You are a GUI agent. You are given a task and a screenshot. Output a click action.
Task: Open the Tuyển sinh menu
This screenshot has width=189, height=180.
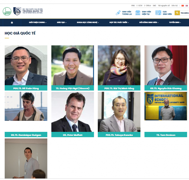(x=175, y=22)
